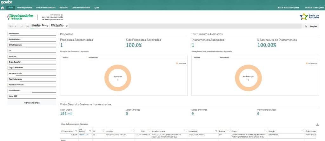Search the Nº Instrumento column
The image size is (325, 141).
coord(76,131)
